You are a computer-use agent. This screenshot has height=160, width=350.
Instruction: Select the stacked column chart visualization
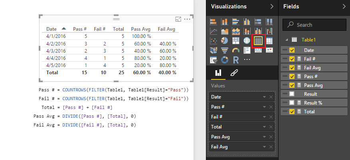coord(225,22)
